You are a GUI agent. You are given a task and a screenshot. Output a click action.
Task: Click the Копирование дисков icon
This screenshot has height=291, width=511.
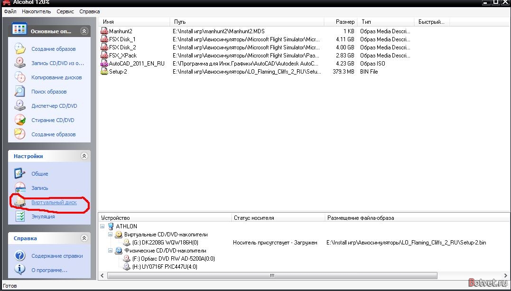click(20, 77)
